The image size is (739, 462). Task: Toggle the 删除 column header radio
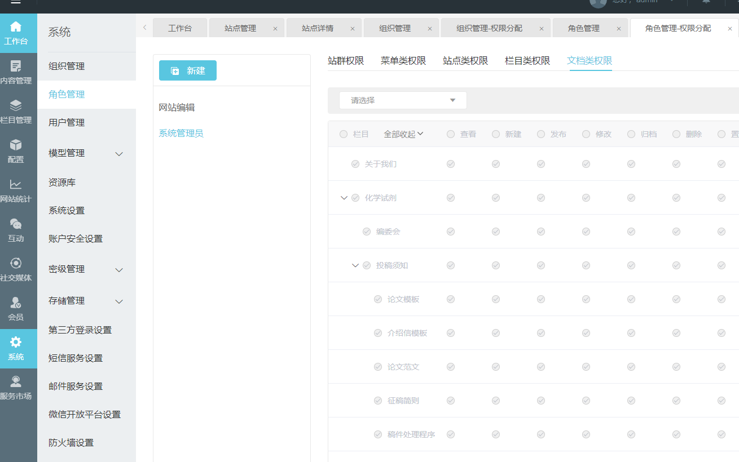676,134
